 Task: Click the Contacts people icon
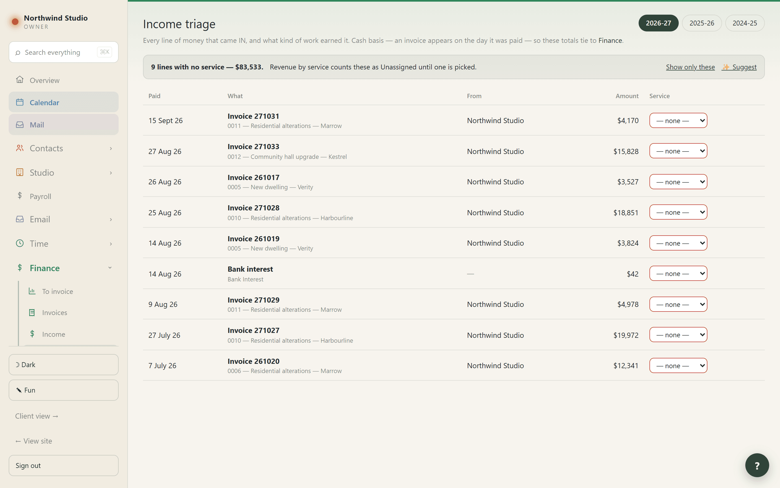tap(20, 148)
